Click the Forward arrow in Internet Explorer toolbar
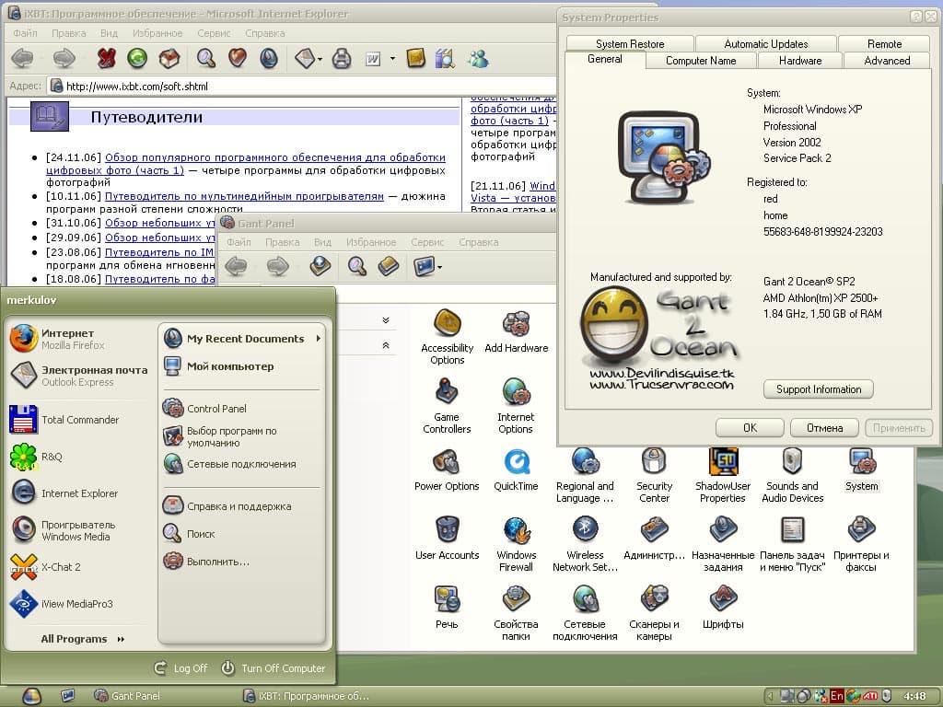Viewport: 943px width, 707px height. click(x=64, y=58)
